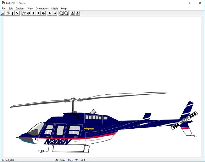
Task: Click the Find next eye icon
Action: click(x=78, y=13)
